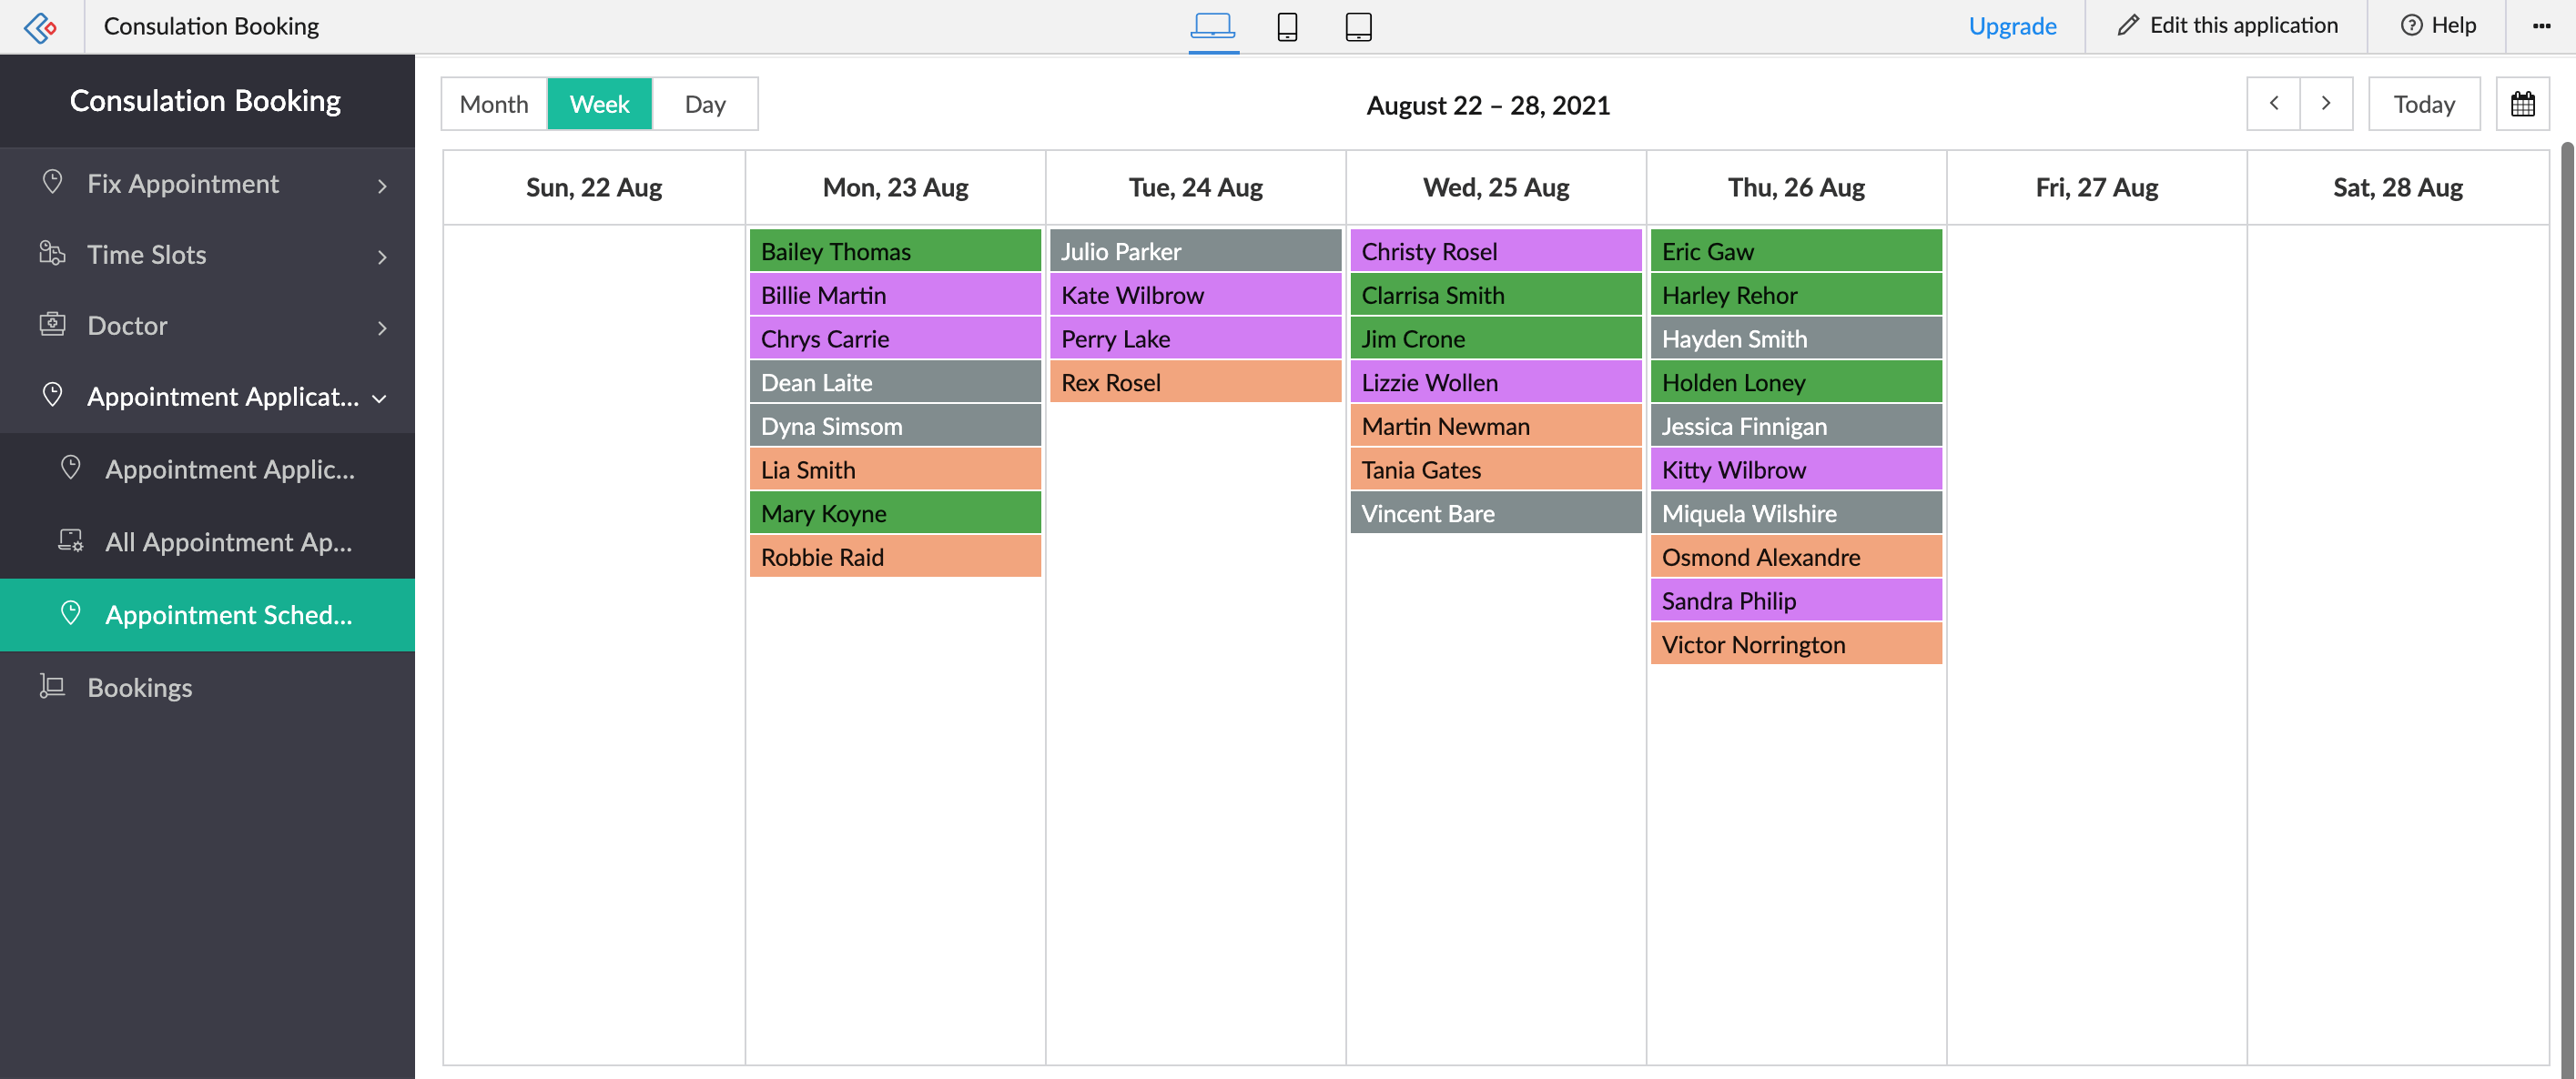Viewport: 2576px width, 1079px height.
Task: Open Bailey Thomas appointment
Action: pos(895,251)
